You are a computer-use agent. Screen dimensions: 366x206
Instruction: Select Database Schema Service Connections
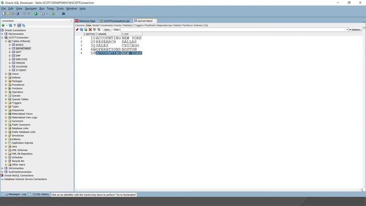click(25, 179)
